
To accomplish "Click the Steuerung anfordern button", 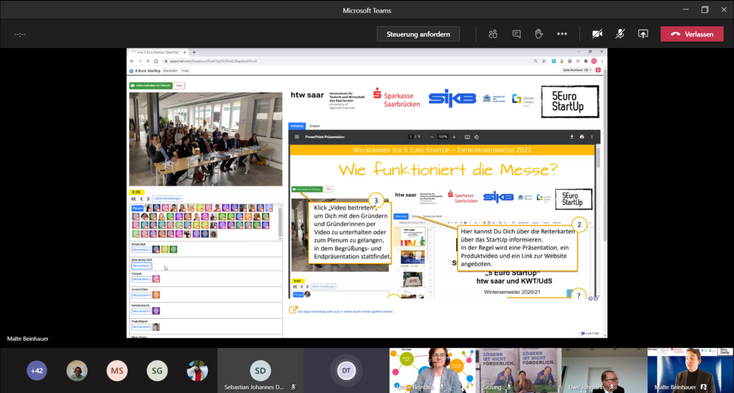I will pos(418,34).
